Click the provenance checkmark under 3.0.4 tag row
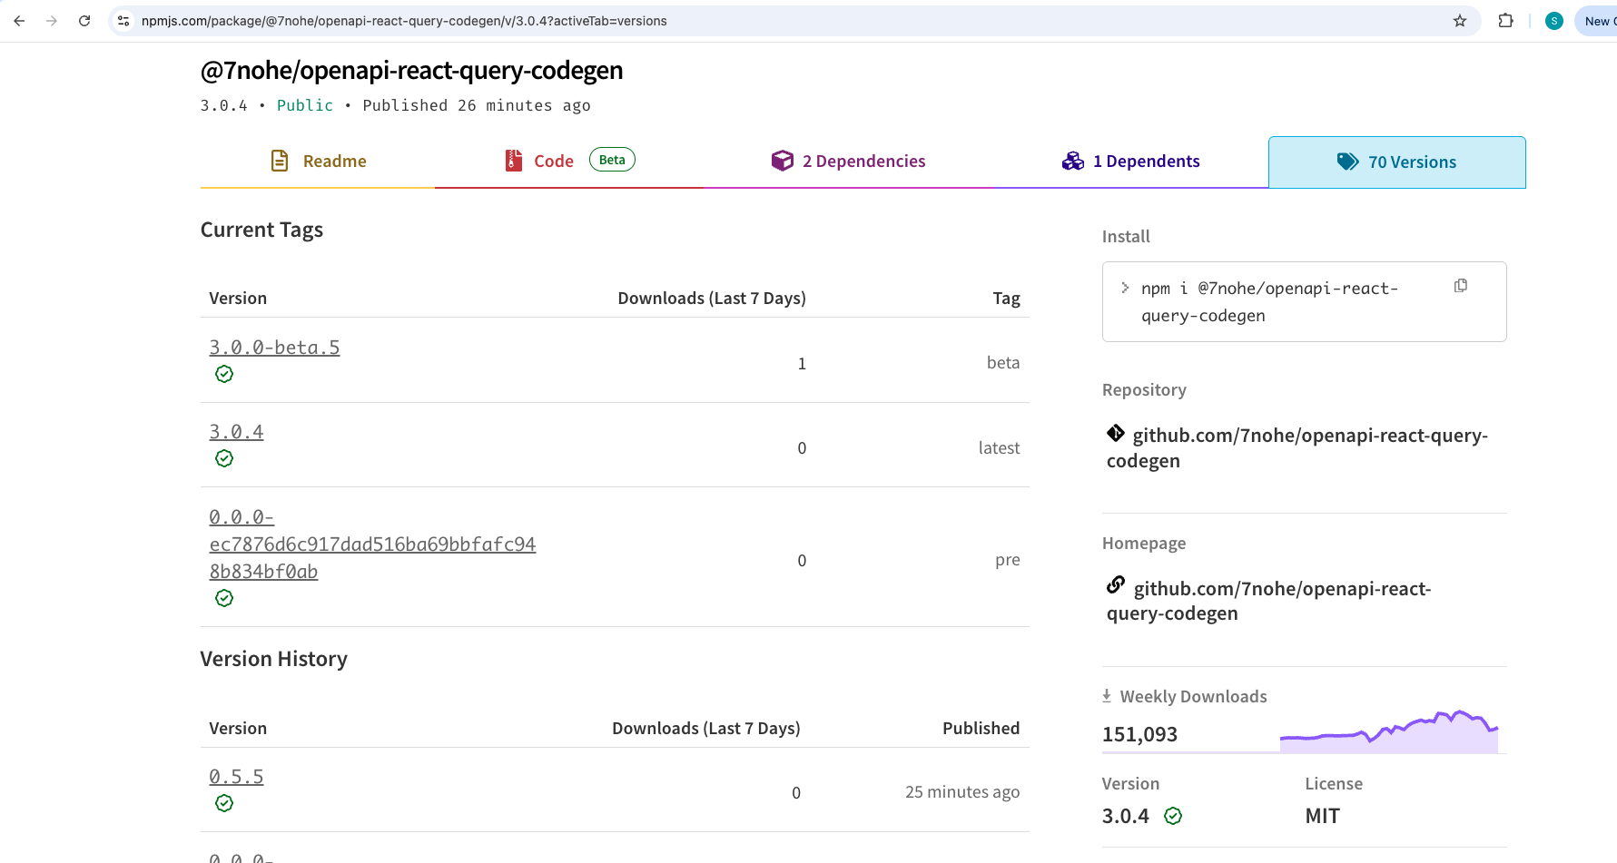 [224, 458]
